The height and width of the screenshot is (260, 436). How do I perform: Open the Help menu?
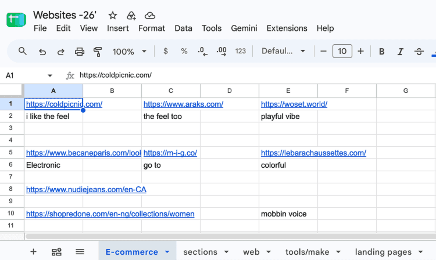(325, 28)
